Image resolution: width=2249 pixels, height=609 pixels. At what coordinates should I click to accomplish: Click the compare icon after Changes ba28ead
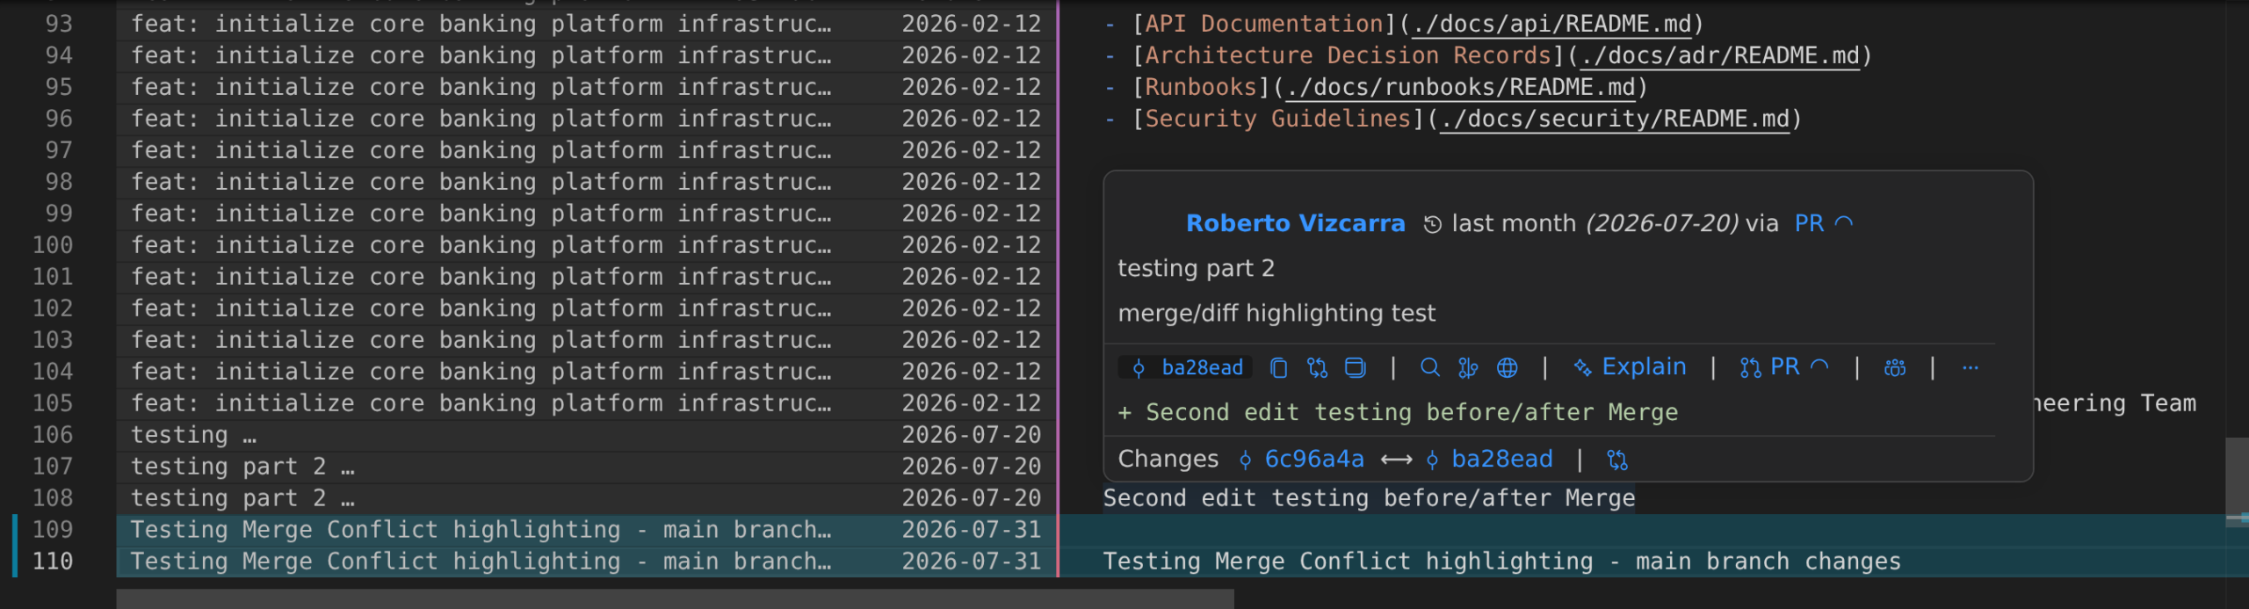pos(1617,460)
